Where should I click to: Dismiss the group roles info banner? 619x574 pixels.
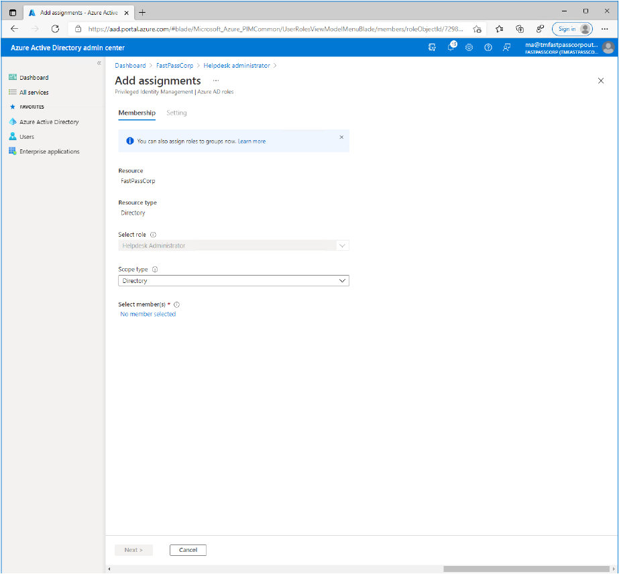tap(341, 137)
